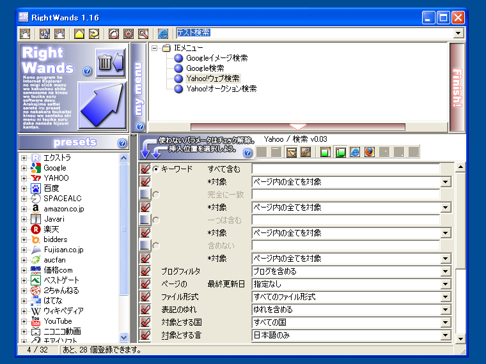Click the chain link icon in the parameter toolbar
The height and width of the screenshot is (364, 486).
pos(306,152)
